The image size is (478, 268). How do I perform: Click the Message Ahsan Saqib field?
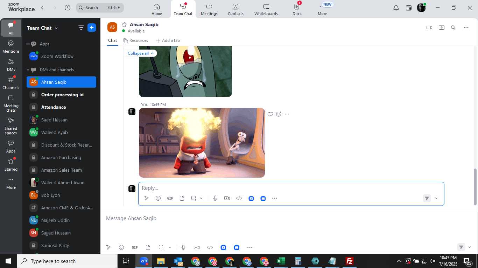click(x=289, y=218)
